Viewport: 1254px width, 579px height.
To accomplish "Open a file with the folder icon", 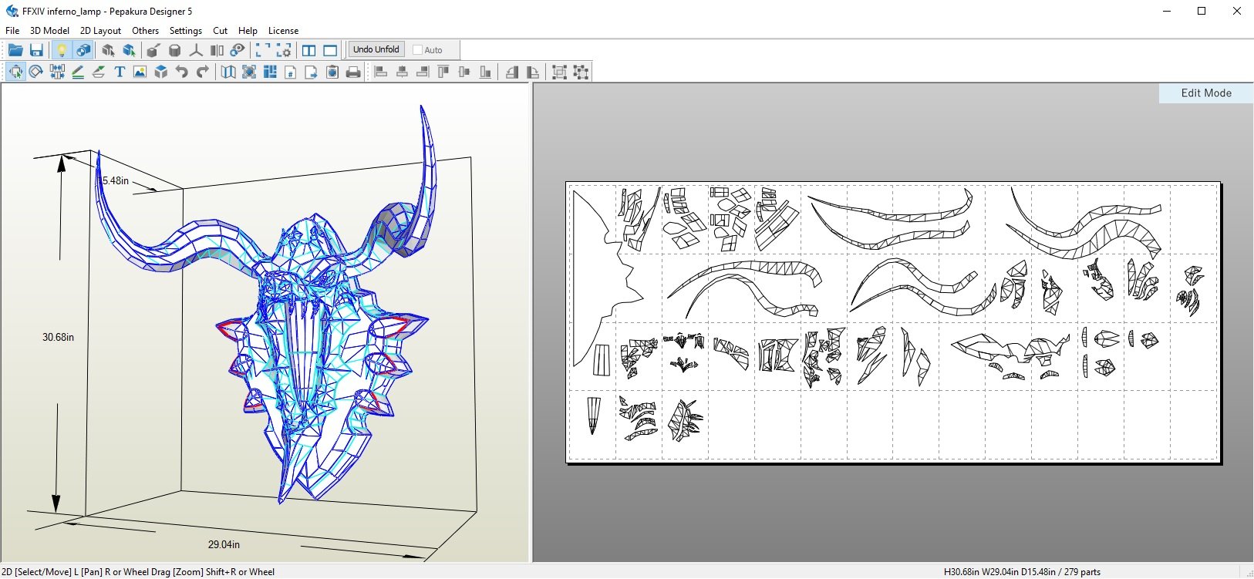I will point(15,50).
